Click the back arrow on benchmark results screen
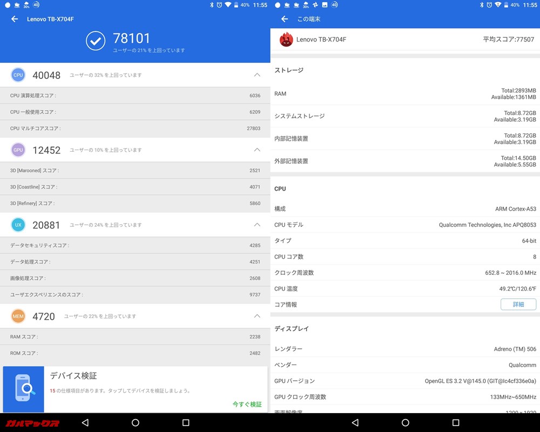This screenshot has height=432, width=540. pos(14,19)
